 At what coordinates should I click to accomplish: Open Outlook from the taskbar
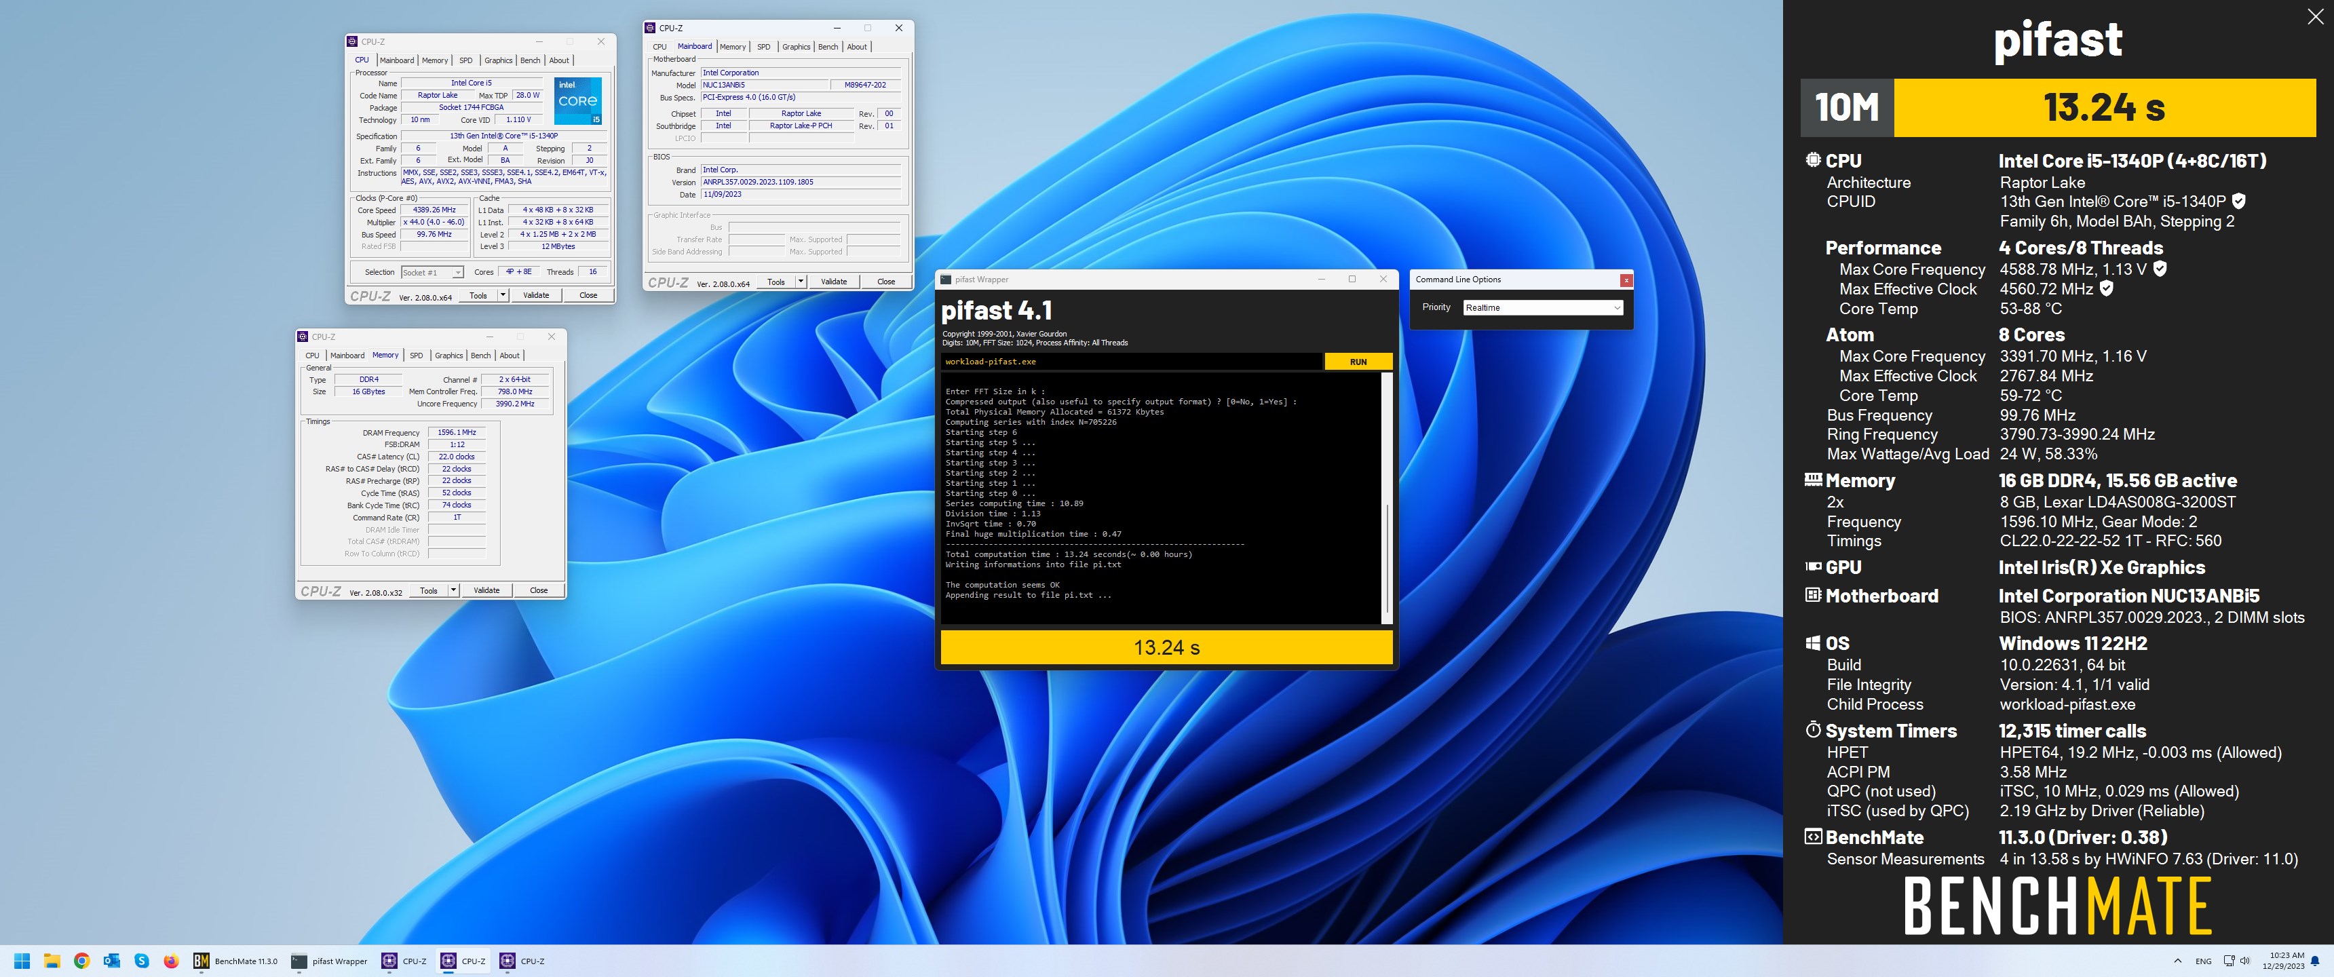111,961
